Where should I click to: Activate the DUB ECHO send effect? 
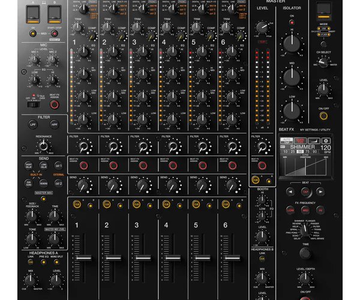click(29, 184)
